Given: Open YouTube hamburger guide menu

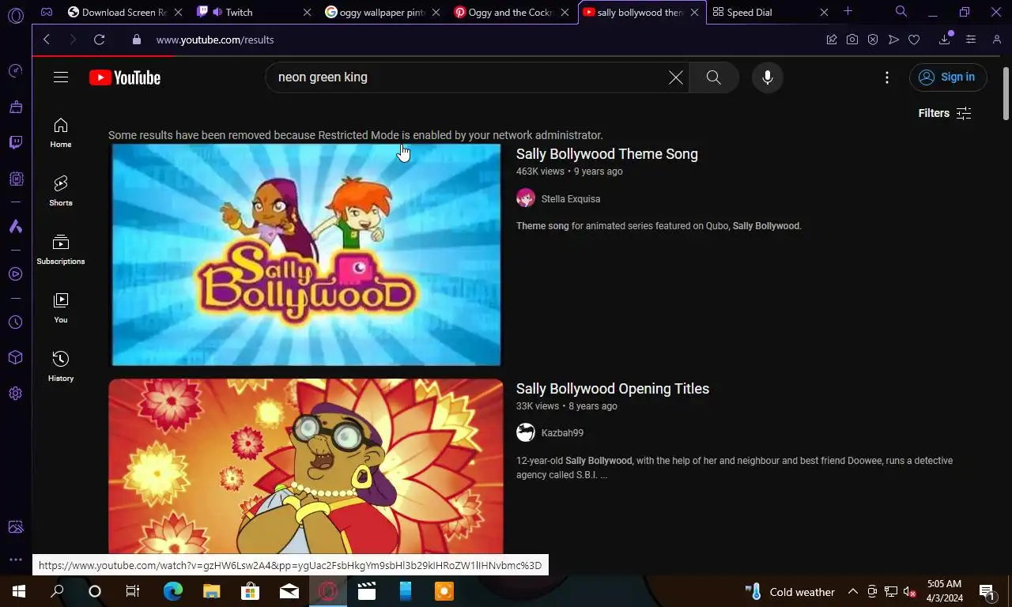Looking at the screenshot, I should [x=61, y=77].
